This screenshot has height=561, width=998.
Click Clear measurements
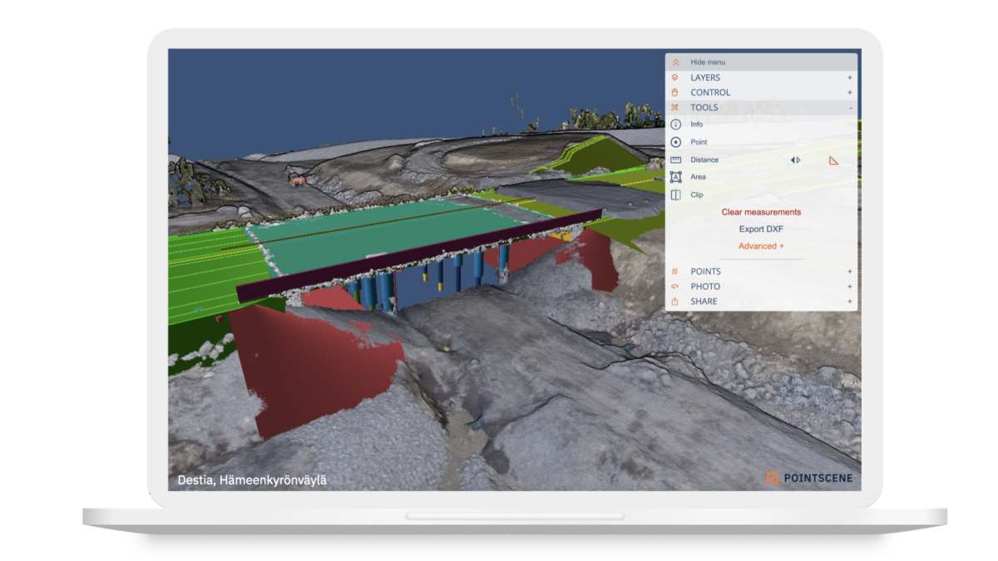click(x=761, y=212)
